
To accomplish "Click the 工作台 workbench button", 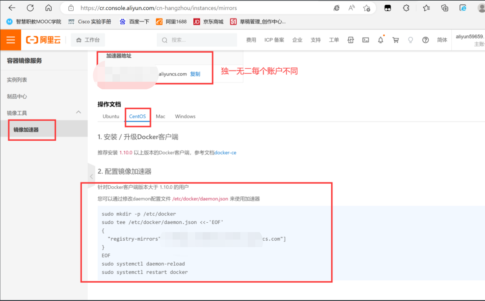I will (x=88, y=40).
